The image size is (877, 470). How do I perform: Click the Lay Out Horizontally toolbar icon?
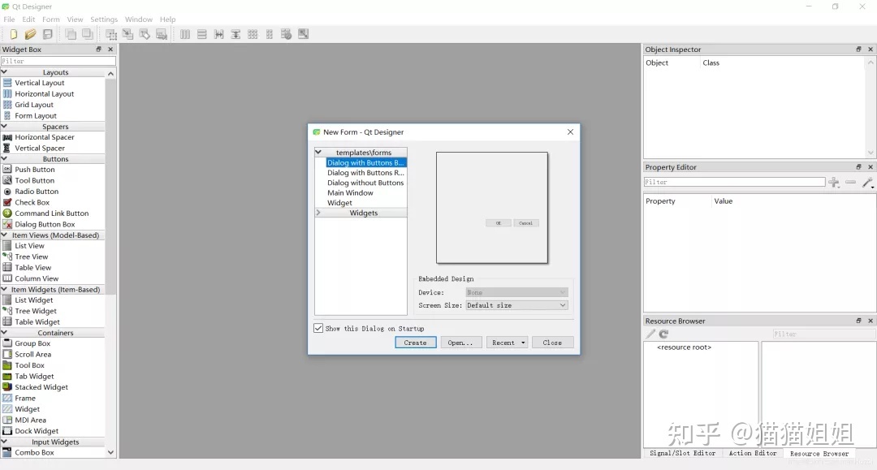185,34
